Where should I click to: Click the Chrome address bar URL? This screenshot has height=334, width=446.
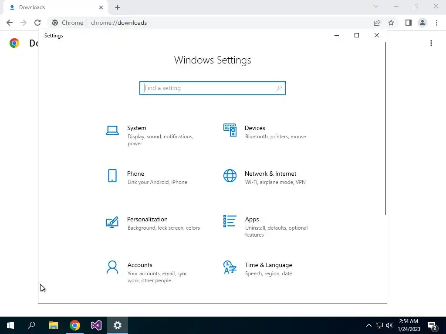coord(119,23)
